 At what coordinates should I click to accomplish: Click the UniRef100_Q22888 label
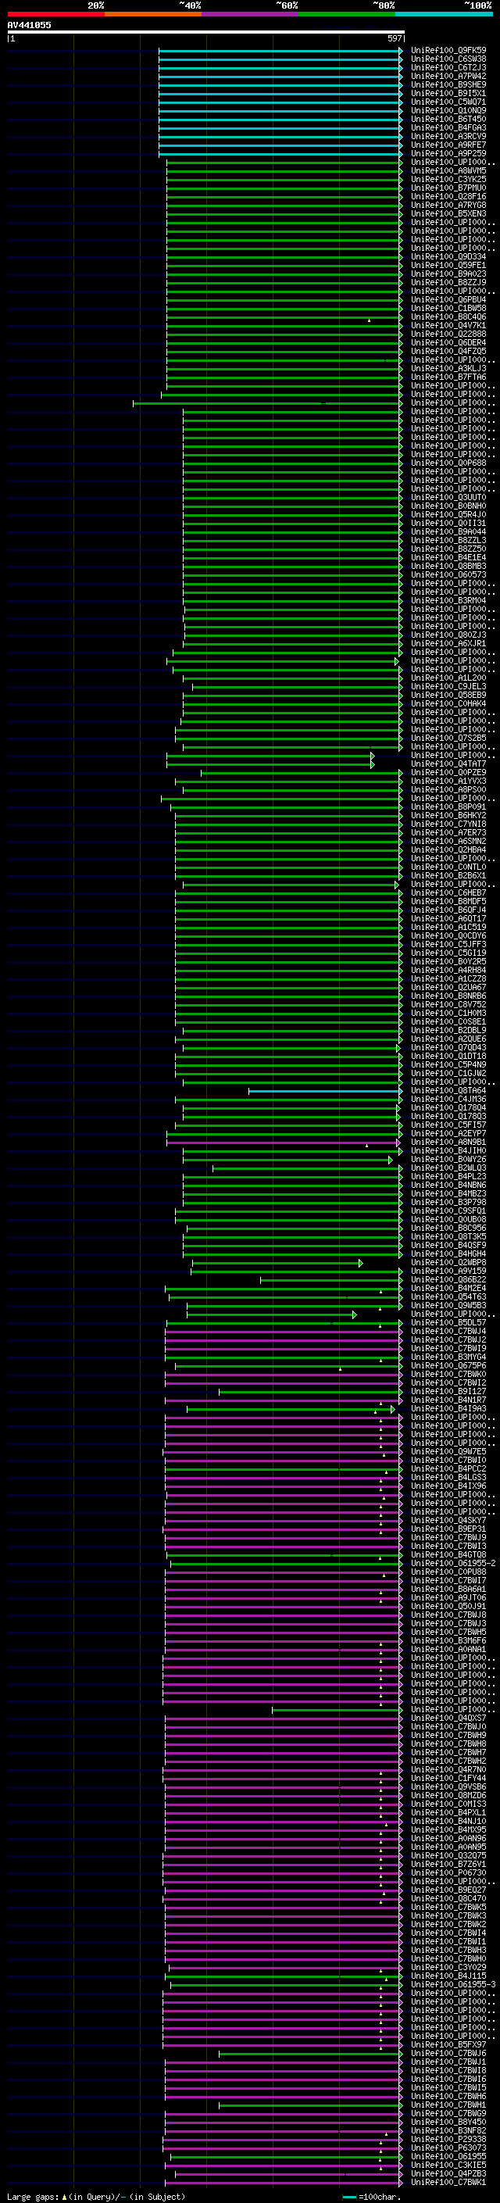pos(448,334)
